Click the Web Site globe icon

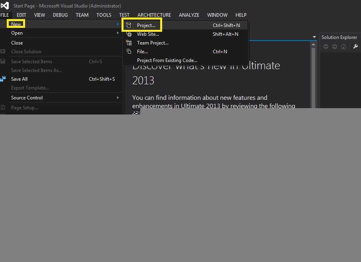click(x=129, y=34)
